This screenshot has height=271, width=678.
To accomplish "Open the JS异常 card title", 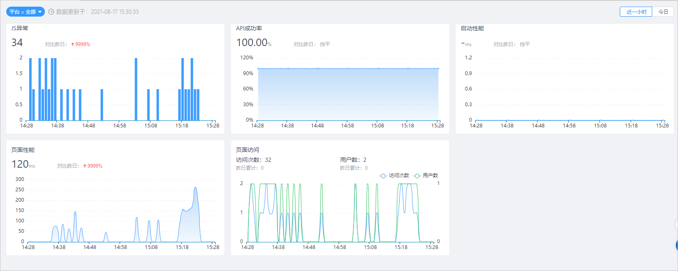I will tap(20, 28).
